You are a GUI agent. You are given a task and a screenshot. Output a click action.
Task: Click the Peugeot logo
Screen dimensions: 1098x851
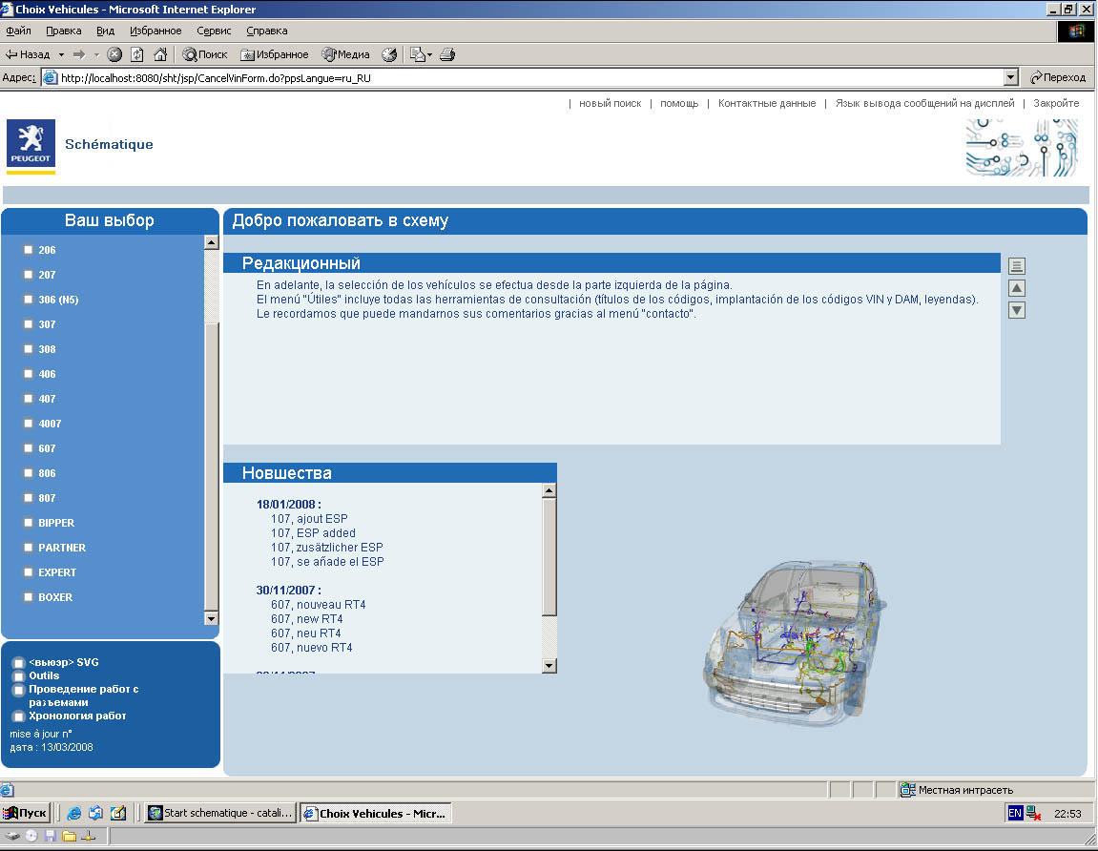tap(31, 145)
